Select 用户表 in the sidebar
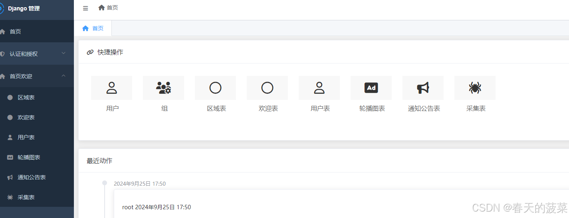The height and width of the screenshot is (218, 569). pos(37,137)
